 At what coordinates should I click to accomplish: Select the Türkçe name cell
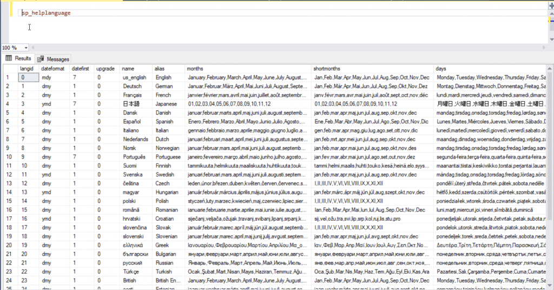(x=136, y=272)
